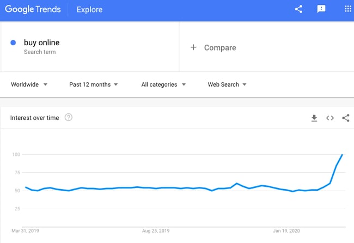
Task: Open the Past 12 months dropdown
Action: point(94,84)
